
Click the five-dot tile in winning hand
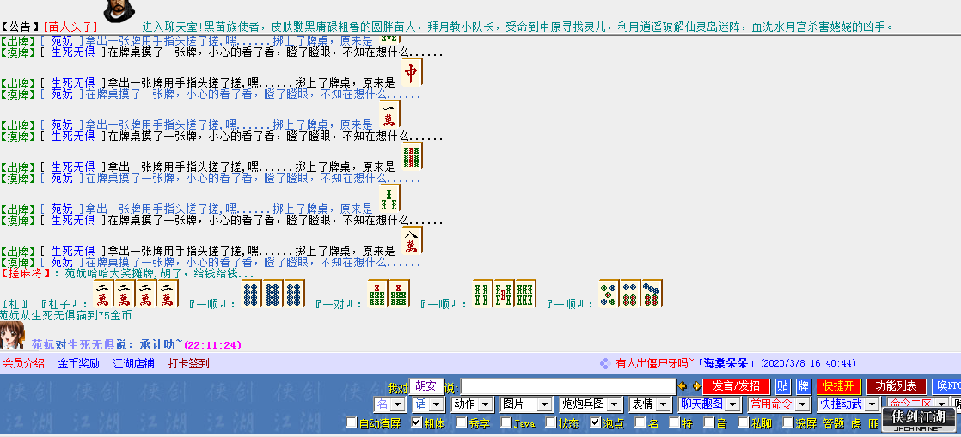[609, 293]
